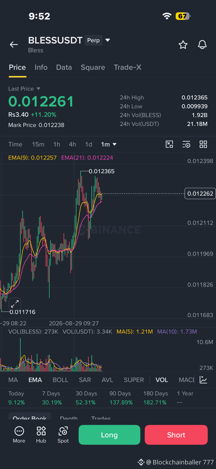
Task: Switch to Spot icon
Action: pyautogui.click(x=63, y=435)
